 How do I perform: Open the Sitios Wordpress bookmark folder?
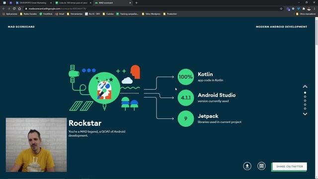pyautogui.click(x=151, y=14)
